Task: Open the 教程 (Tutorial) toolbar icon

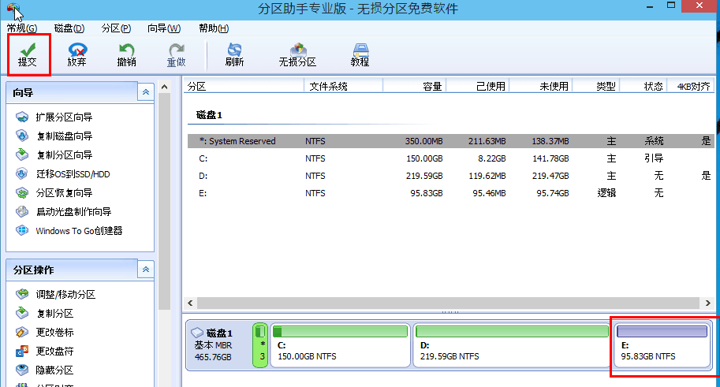Action: coord(360,54)
